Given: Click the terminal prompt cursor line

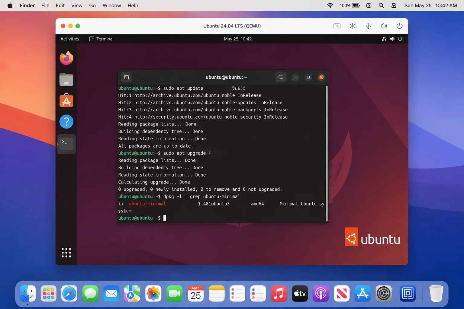Looking at the screenshot, I should (142, 218).
